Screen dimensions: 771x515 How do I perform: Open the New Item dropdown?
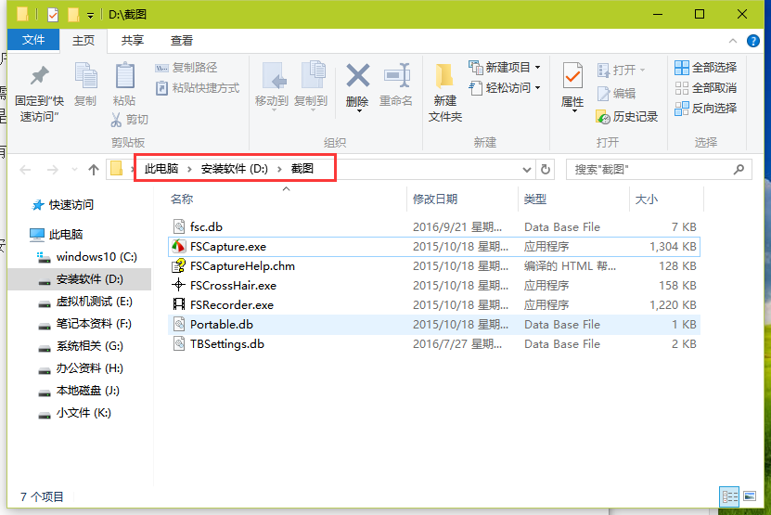508,68
